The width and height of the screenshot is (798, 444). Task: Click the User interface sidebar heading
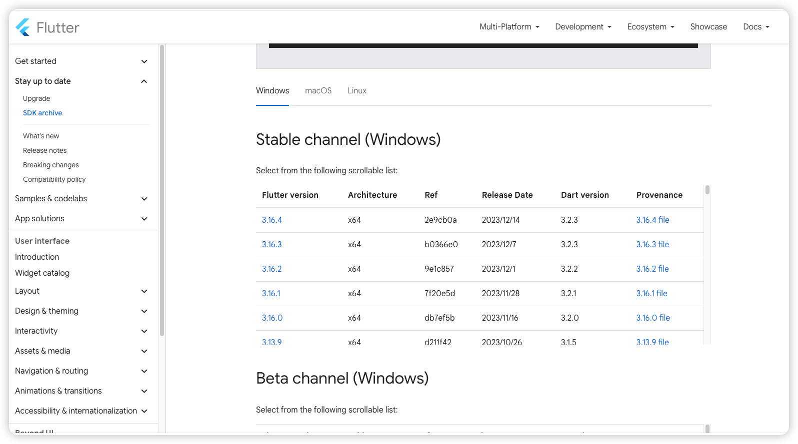(x=42, y=241)
